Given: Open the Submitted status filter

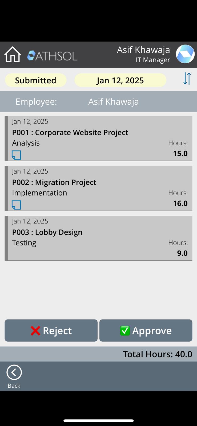Looking at the screenshot, I should 35,80.
